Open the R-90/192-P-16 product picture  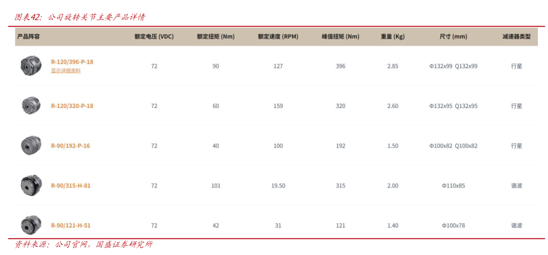pyautogui.click(x=30, y=145)
